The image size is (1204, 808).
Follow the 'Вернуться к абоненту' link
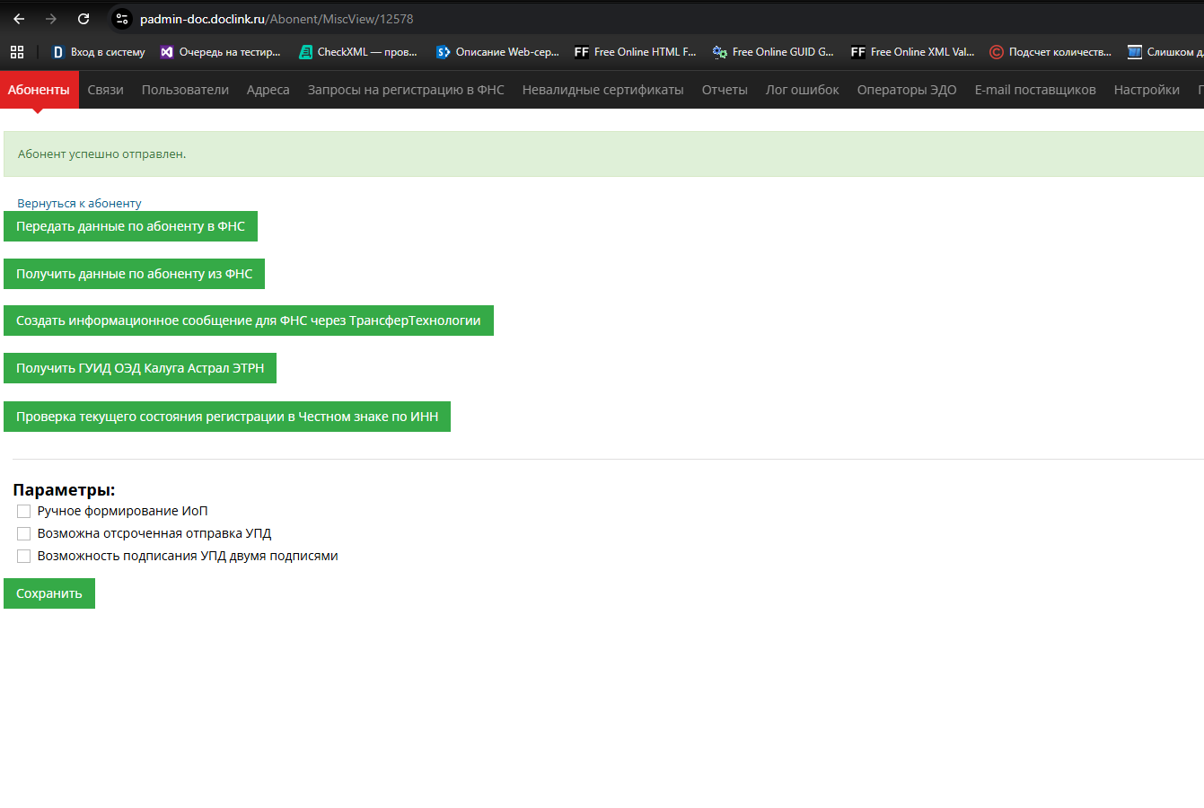79,203
